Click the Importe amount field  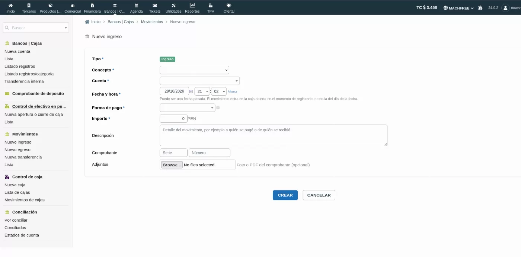(173, 119)
